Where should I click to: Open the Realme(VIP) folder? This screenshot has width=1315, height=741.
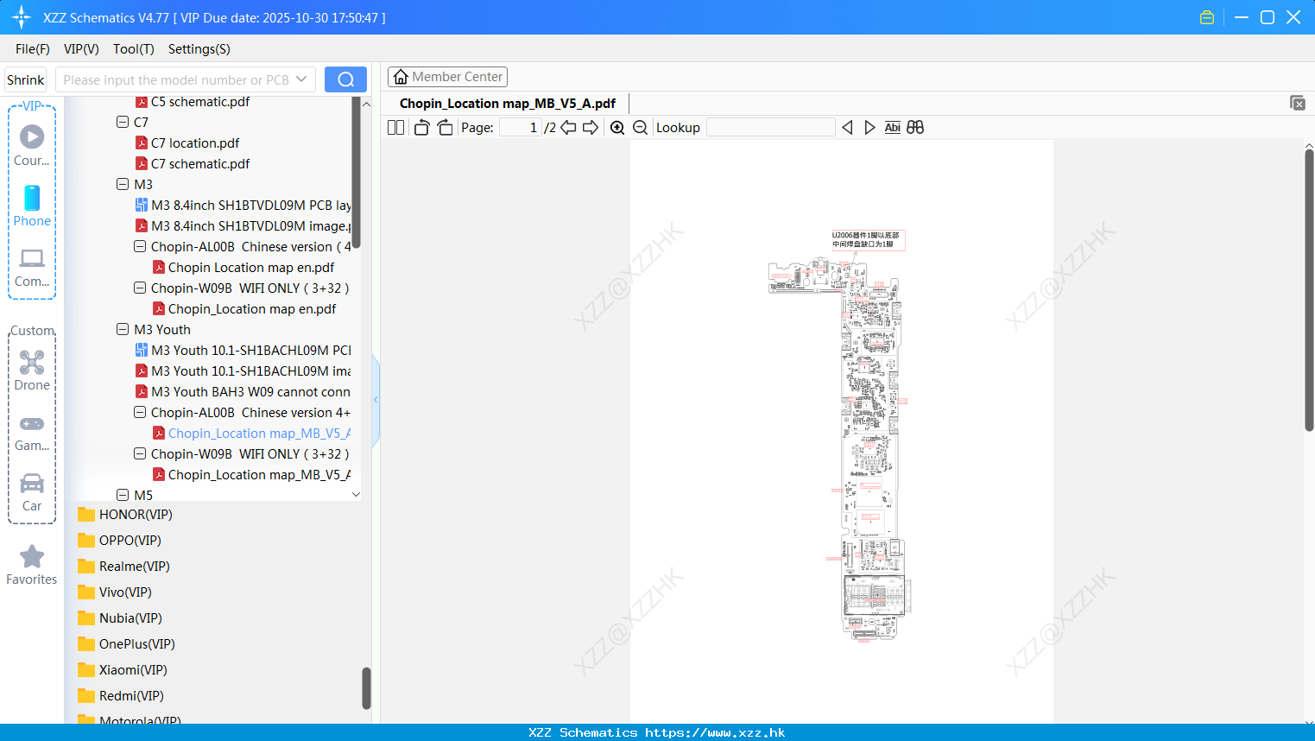pyautogui.click(x=123, y=566)
